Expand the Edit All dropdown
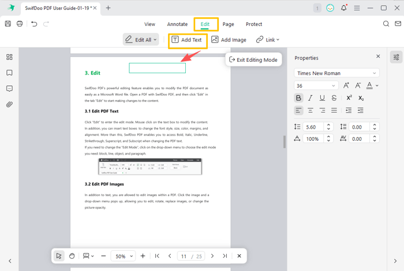Viewport: 404px width, 271px height. pyautogui.click(x=155, y=40)
